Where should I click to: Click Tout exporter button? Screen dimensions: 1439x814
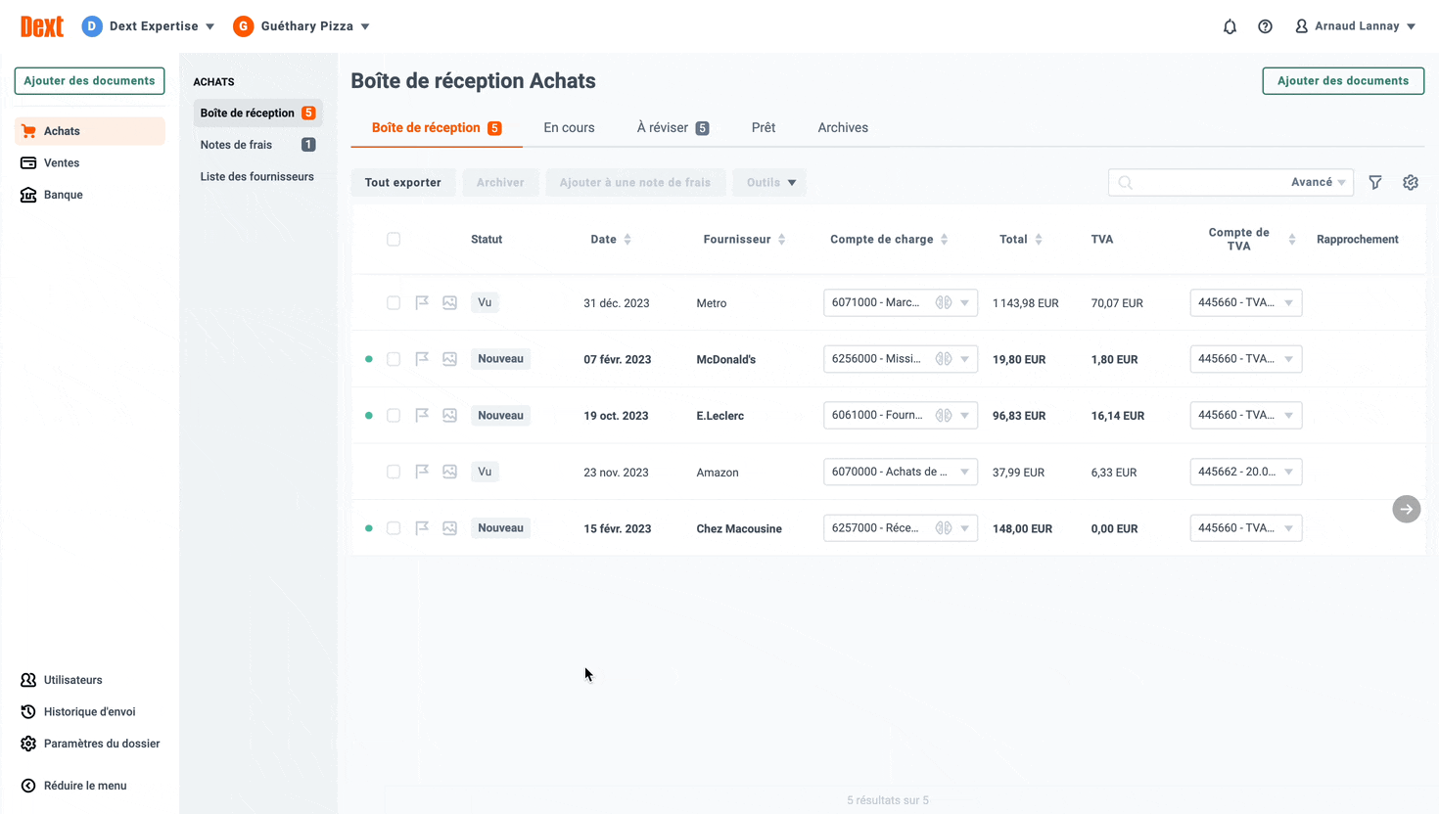(x=403, y=183)
